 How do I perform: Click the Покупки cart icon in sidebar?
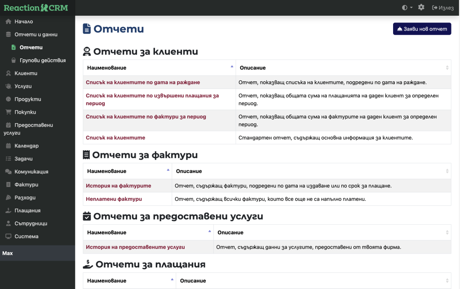[x=8, y=112]
